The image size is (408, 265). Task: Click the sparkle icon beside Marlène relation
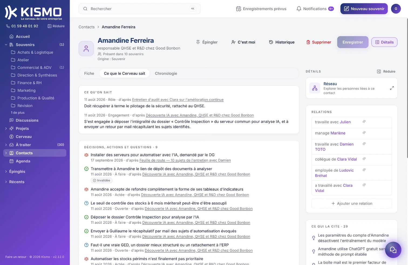[x=364, y=133]
